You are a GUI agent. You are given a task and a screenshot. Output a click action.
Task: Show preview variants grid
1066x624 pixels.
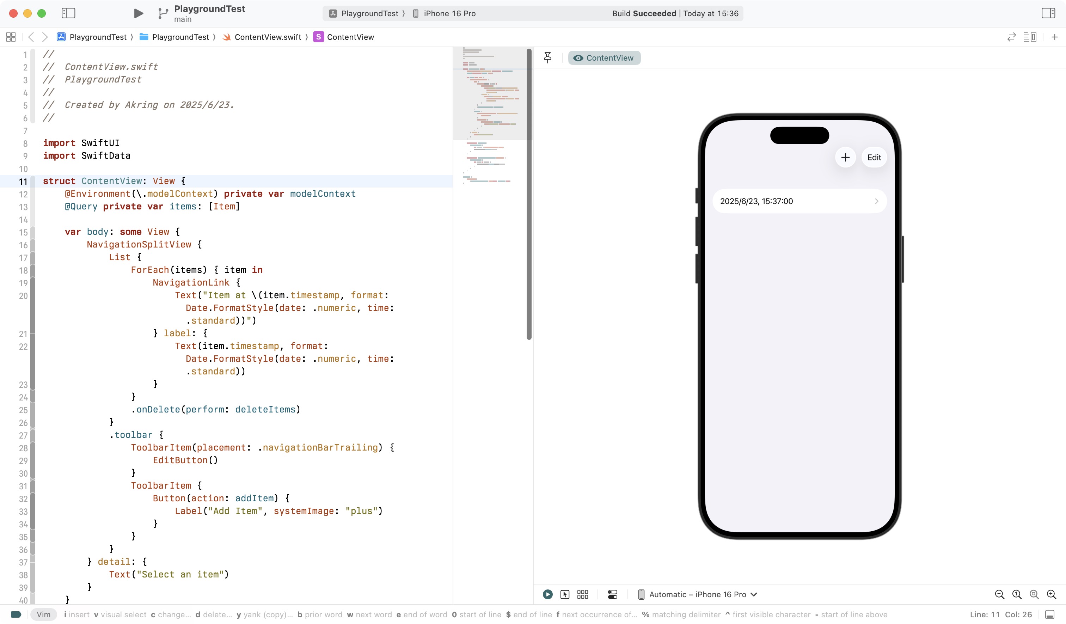pos(582,595)
